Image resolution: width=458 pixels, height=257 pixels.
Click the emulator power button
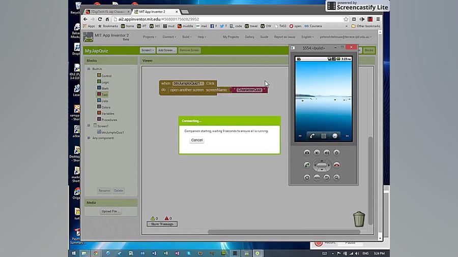point(336,153)
